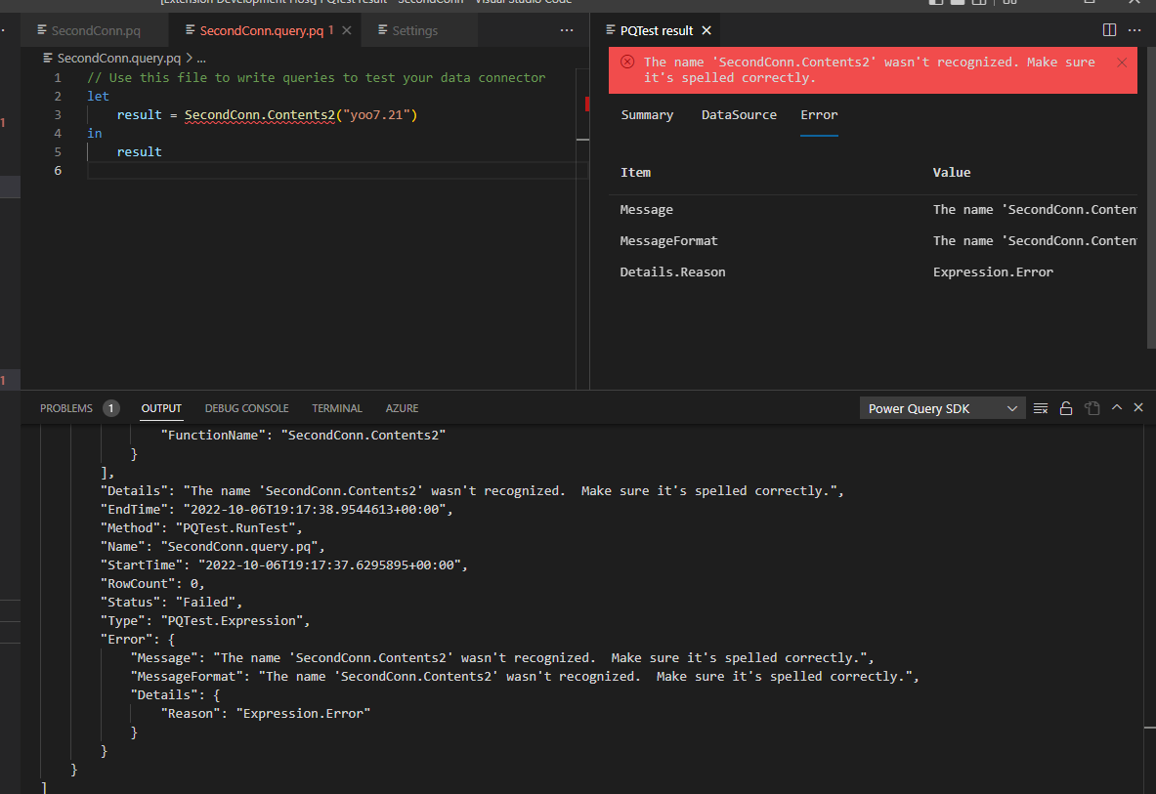Select the OUTPUT panel tab
The height and width of the screenshot is (794, 1156).
(x=161, y=408)
